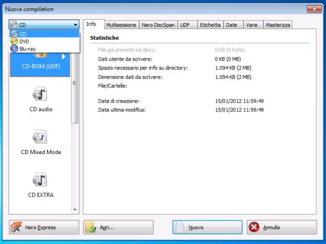Image resolution: width=326 pixels, height=244 pixels.
Task: Open the Etichetta tab
Action: pos(210,25)
